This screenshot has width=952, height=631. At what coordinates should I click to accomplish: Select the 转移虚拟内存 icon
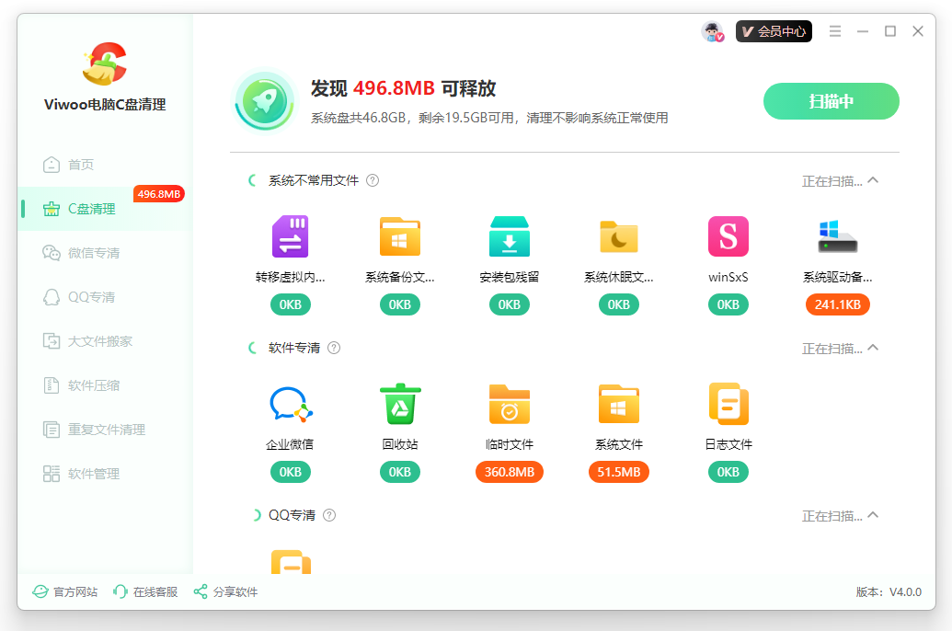(x=290, y=236)
